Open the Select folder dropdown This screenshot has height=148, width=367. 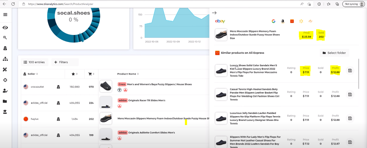(x=334, y=53)
